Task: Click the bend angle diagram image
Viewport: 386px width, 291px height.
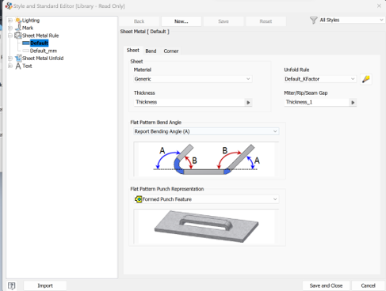Action: pyautogui.click(x=206, y=160)
